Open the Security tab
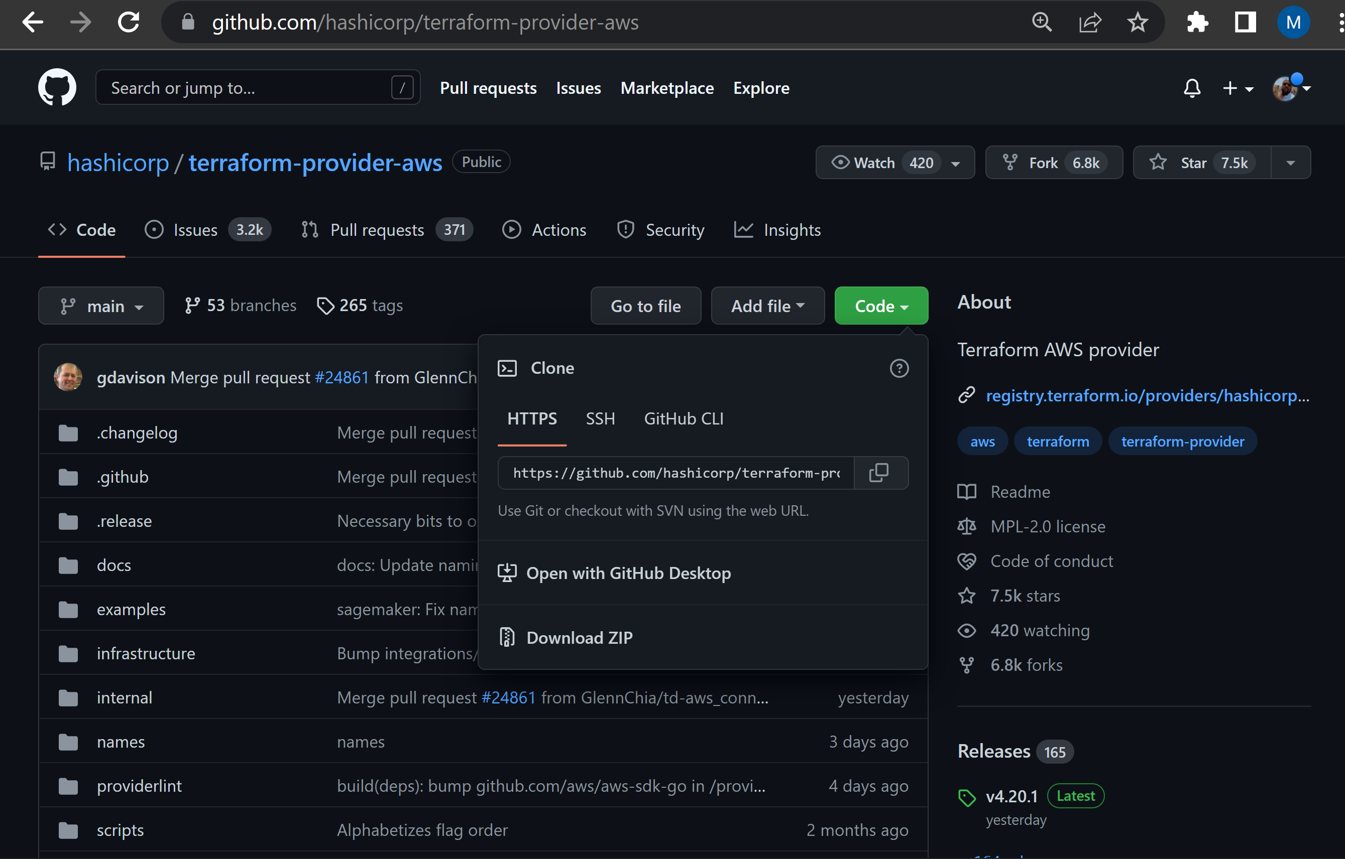 click(661, 230)
